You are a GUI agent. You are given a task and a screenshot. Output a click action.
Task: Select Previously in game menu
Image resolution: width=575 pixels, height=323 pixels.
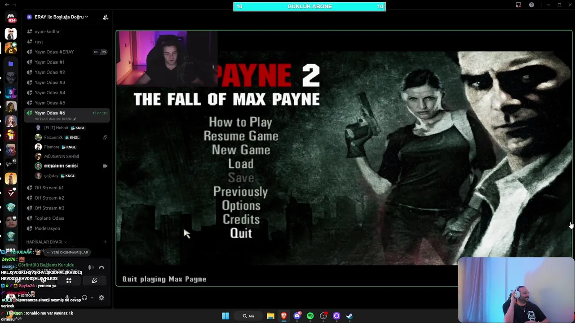click(240, 192)
